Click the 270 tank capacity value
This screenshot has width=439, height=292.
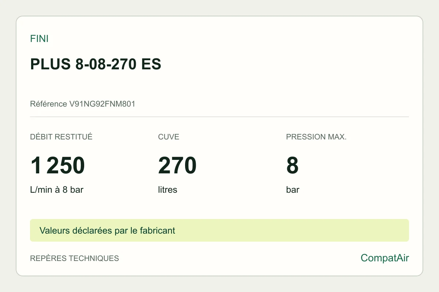(x=177, y=165)
